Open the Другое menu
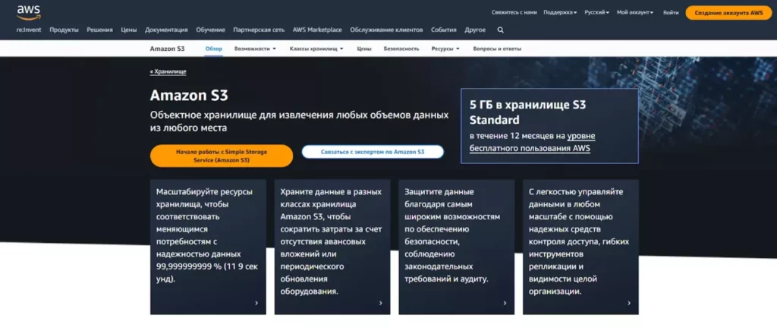 pos(475,30)
